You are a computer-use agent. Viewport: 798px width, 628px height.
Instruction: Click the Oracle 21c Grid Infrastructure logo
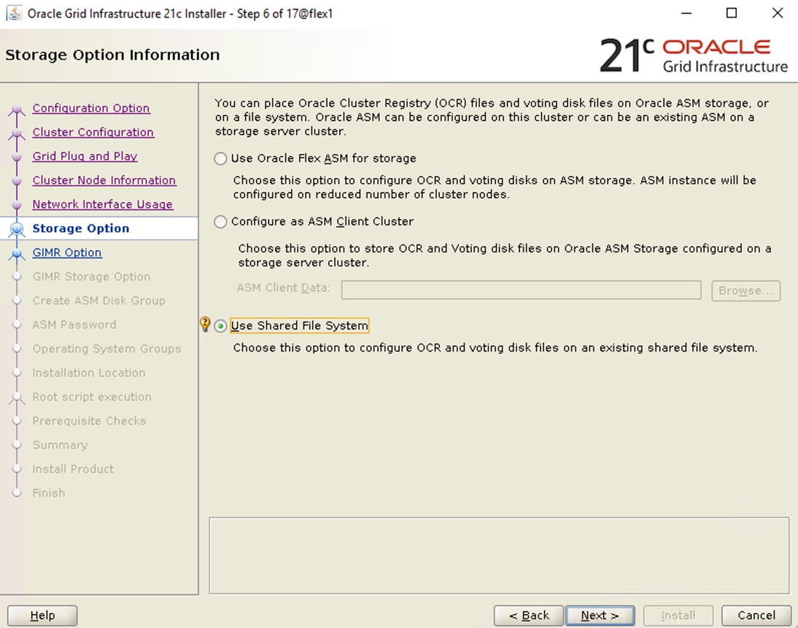[x=694, y=55]
